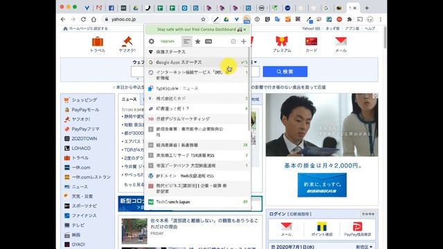The width and height of the screenshot is (443, 249).
Task: Click the 約束に、まっすぐ。 blue ad button
Action: (x=322, y=185)
